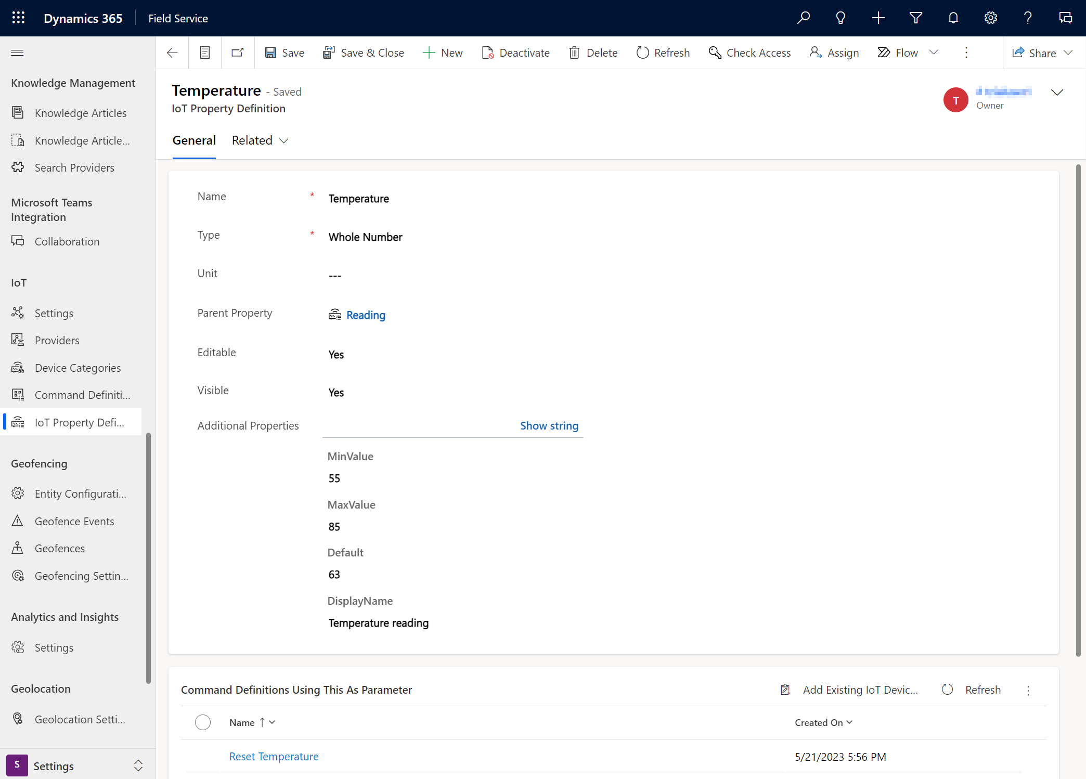Click the Created On column sort control
The height and width of the screenshot is (779, 1086).
click(851, 722)
